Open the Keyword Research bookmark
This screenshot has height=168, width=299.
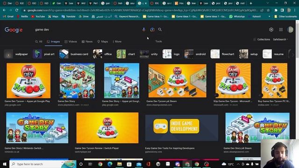point(127,17)
